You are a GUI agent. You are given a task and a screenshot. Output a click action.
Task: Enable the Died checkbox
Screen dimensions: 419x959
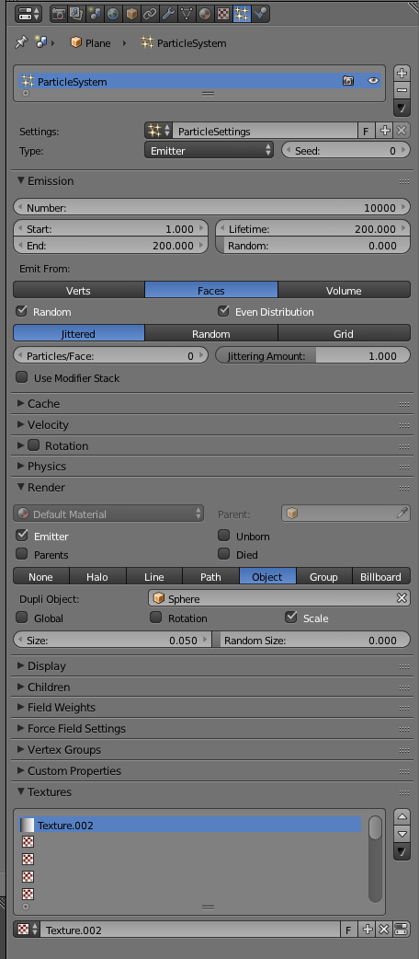(x=224, y=554)
